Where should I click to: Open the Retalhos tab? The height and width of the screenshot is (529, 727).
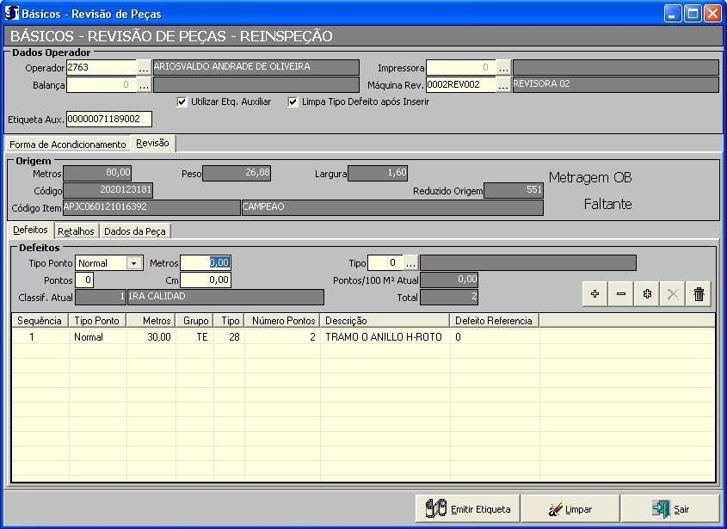tap(76, 231)
